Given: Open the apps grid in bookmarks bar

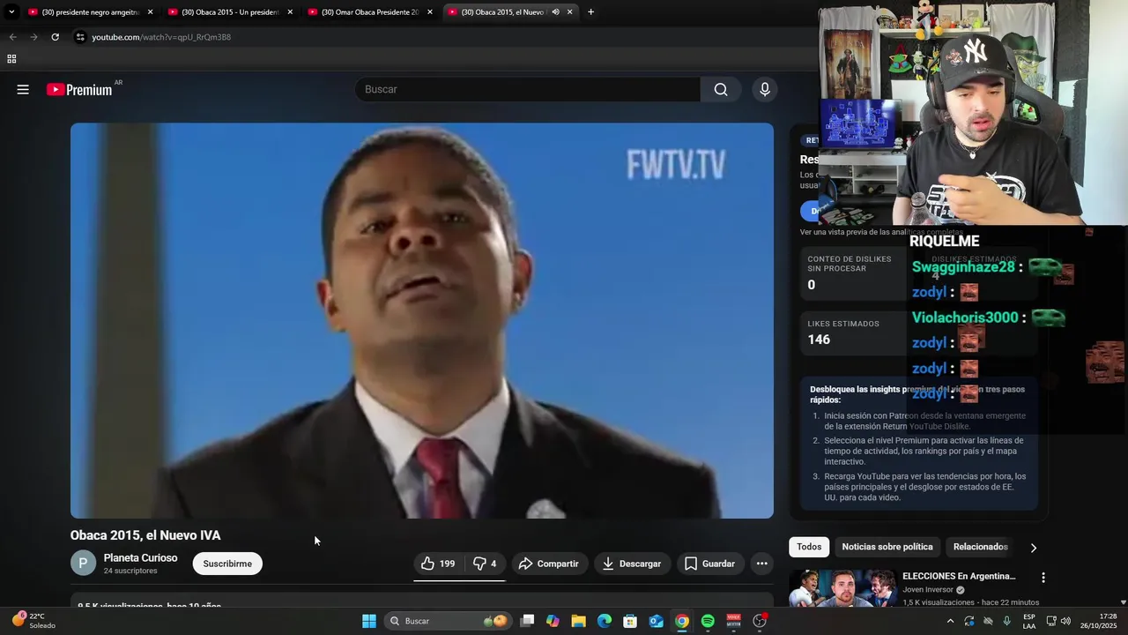Looking at the screenshot, I should [11, 59].
